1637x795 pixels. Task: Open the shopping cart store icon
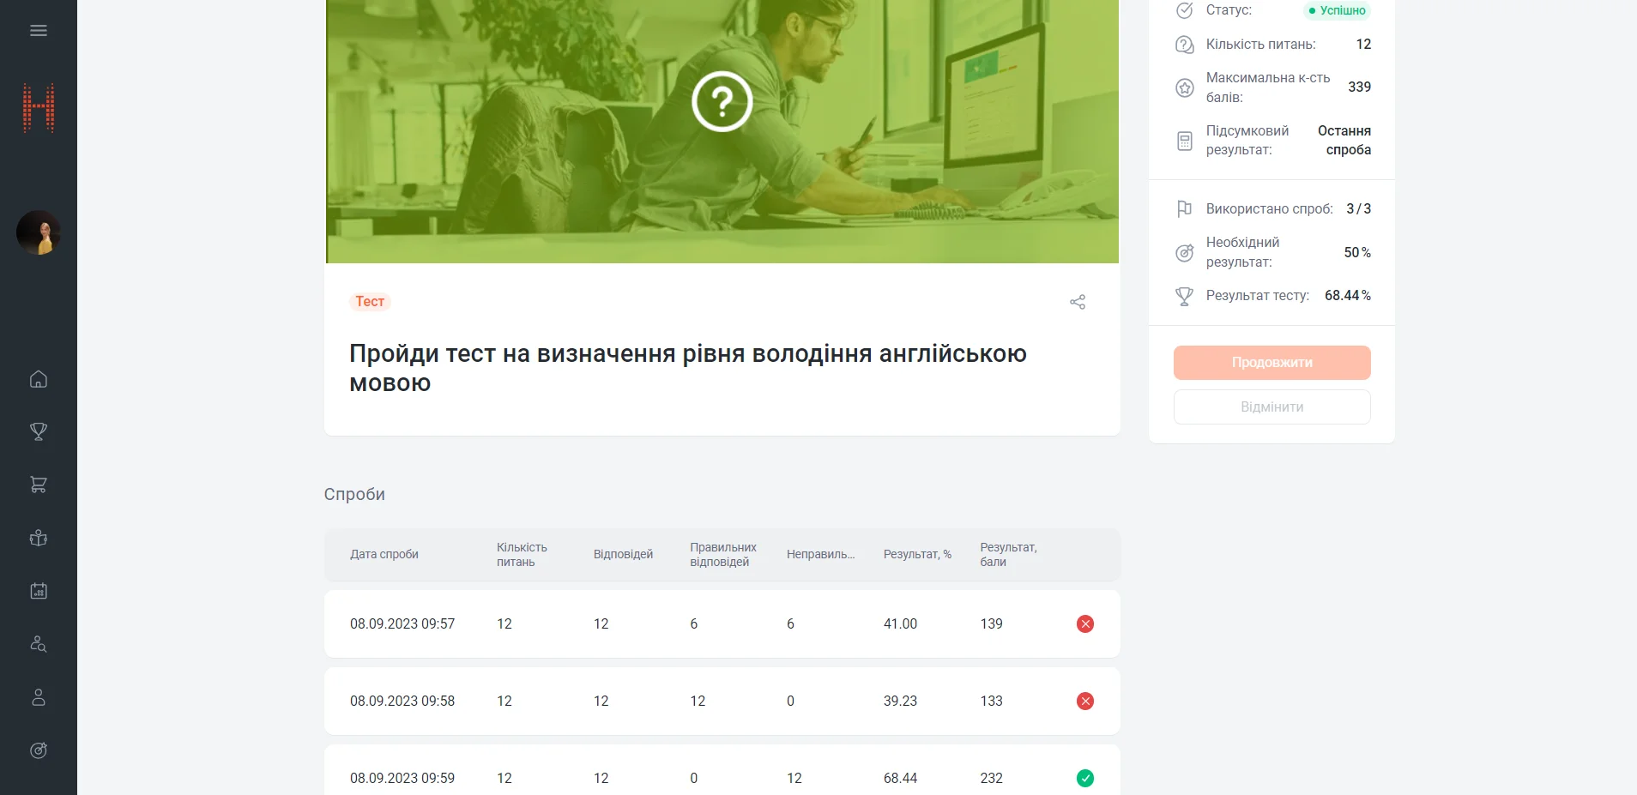(x=39, y=485)
